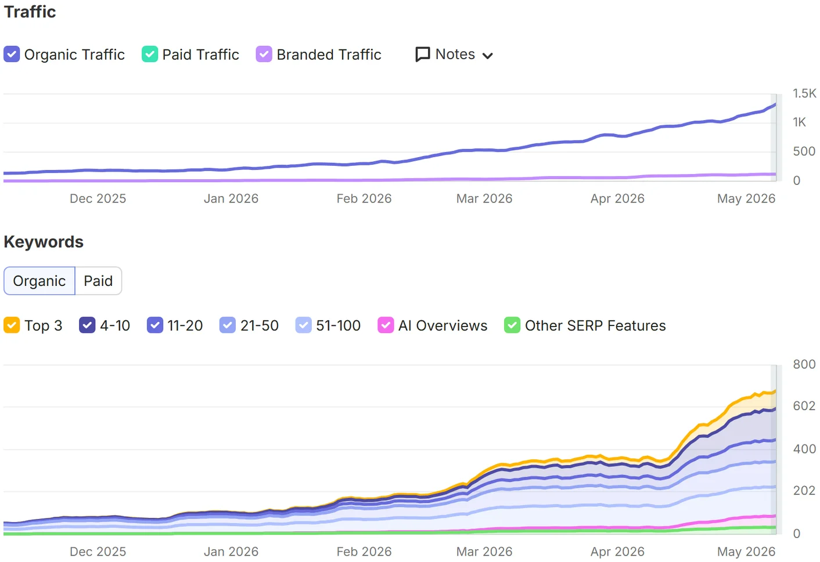The image size is (820, 562).
Task: Toggle the 11-20 position checkbox
Action: click(155, 325)
